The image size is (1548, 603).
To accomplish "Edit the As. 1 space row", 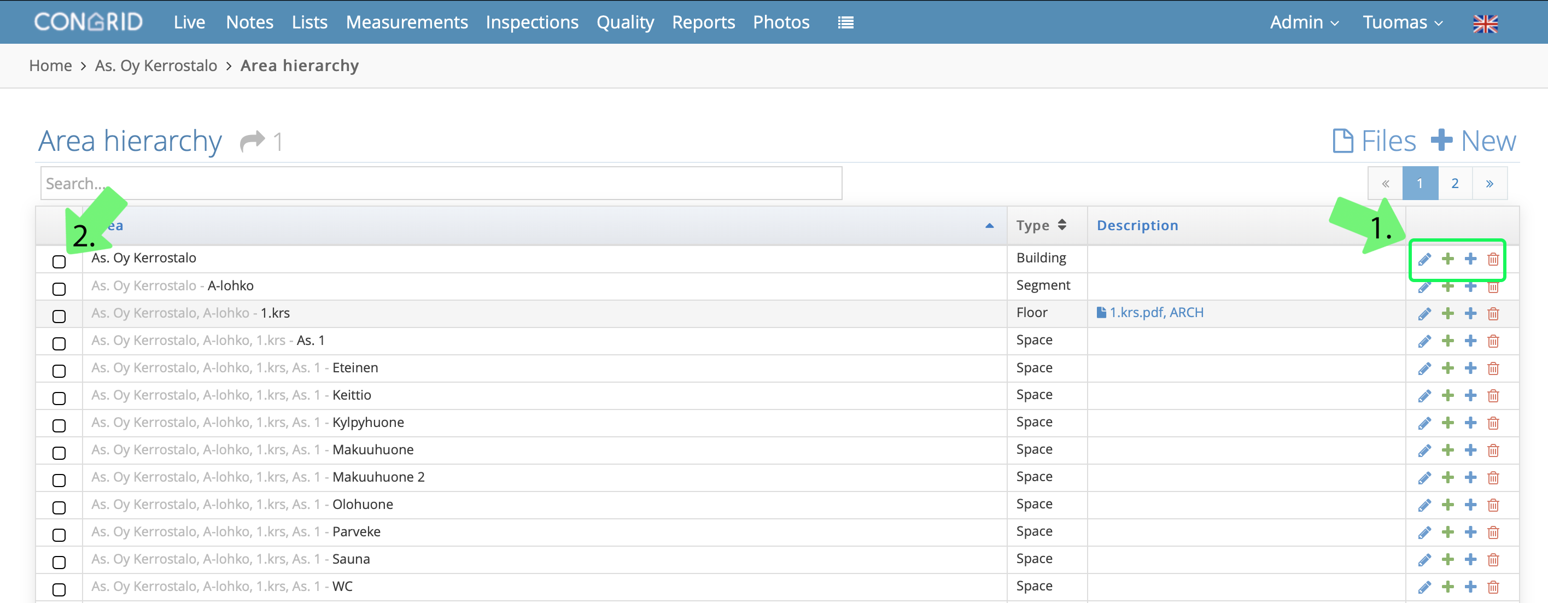I will coord(1424,341).
